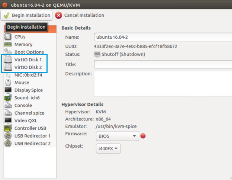Click the Controller USB card icon
The width and height of the screenshot is (232, 180).
coord(8,128)
